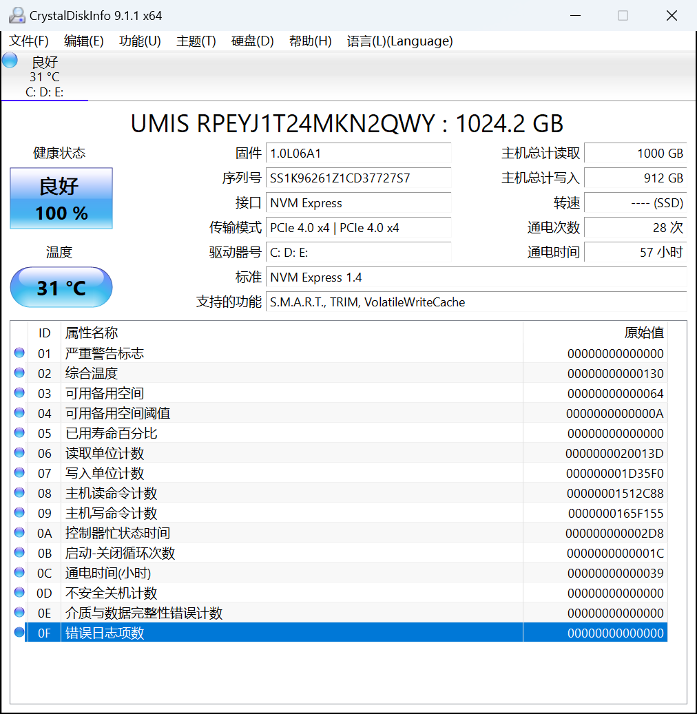697x714 pixels.
Task: Click status orb for row 05 已用寿命百分比
Action: 19,432
